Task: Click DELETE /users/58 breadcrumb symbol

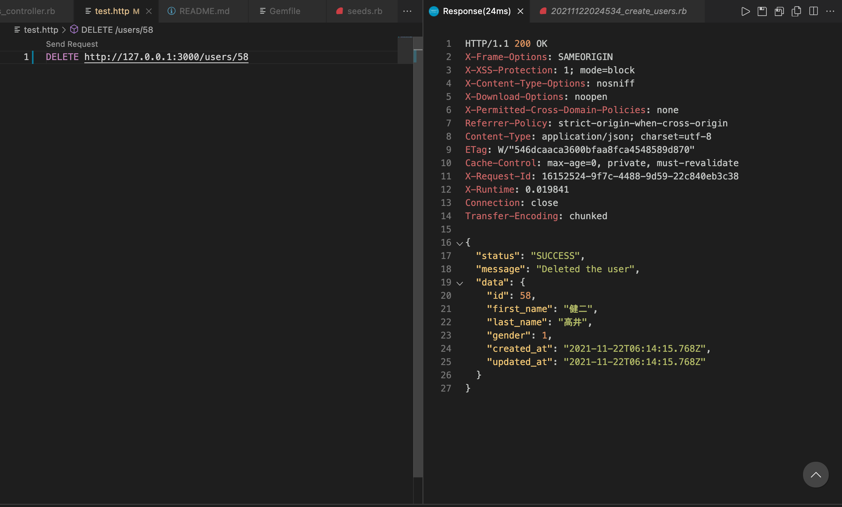Action: pyautogui.click(x=117, y=30)
